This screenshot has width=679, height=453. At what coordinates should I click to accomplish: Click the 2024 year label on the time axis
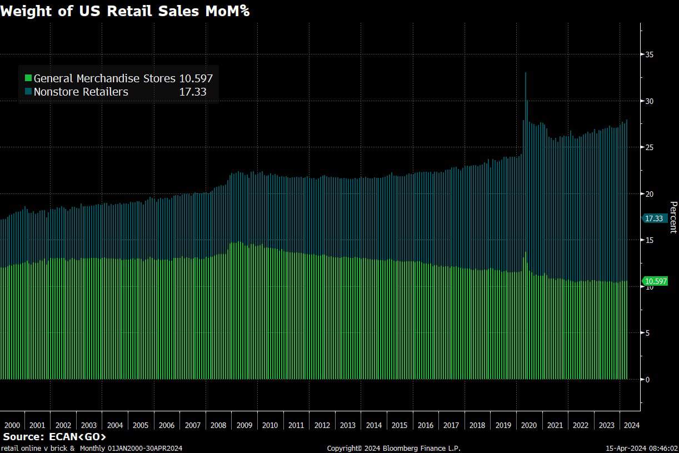point(631,425)
